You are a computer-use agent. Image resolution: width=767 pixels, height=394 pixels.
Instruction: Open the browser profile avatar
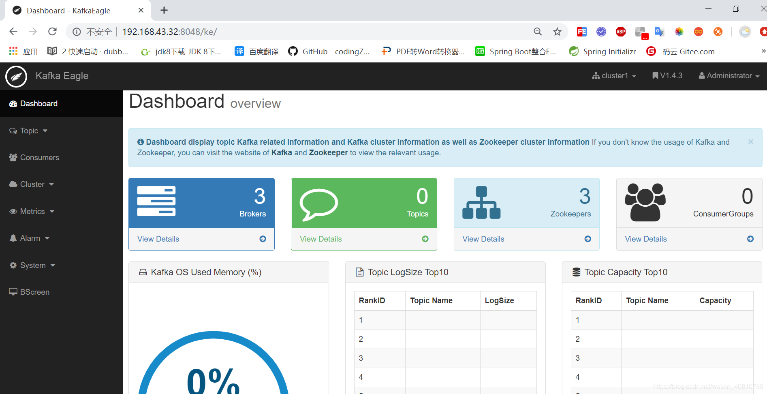click(745, 32)
